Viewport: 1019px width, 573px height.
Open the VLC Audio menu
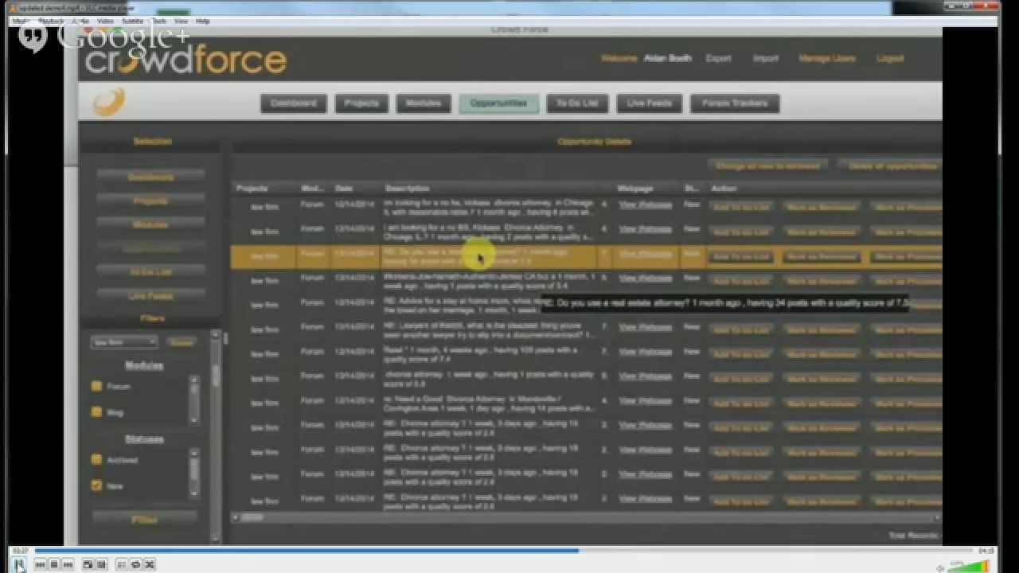[x=80, y=21]
